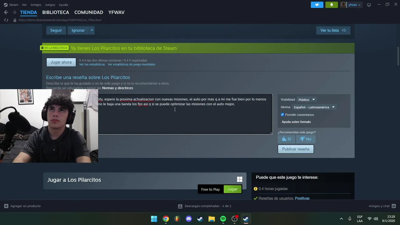Click the yfwav profile avatar
The image size is (400, 225).
click(x=343, y=5)
